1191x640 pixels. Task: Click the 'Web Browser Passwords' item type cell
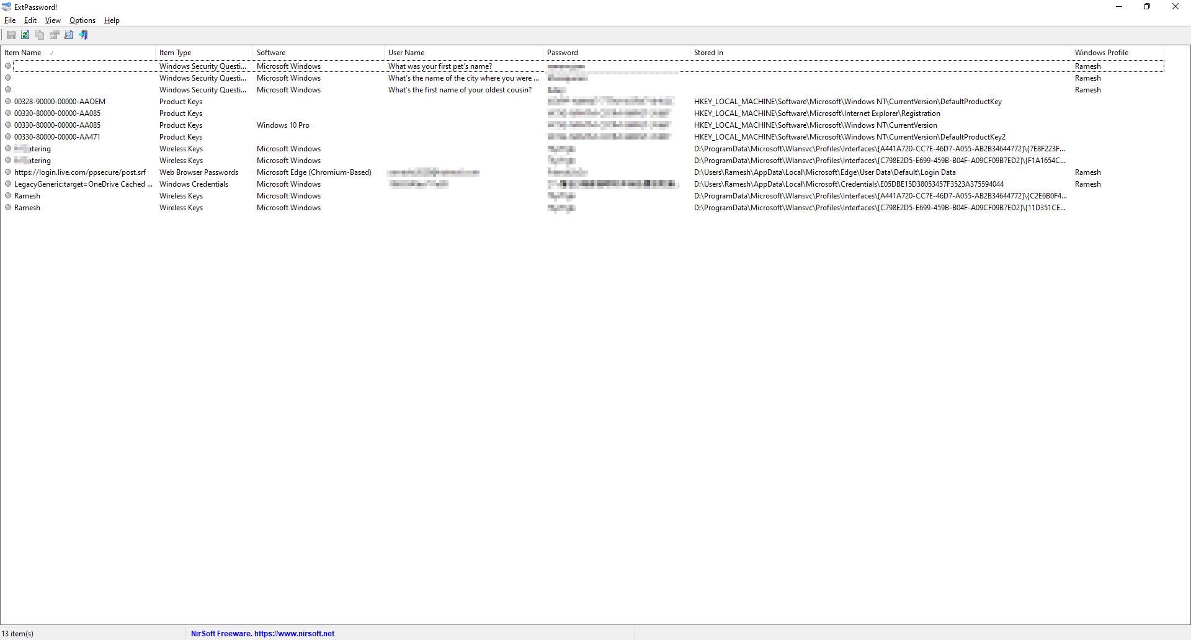(198, 172)
